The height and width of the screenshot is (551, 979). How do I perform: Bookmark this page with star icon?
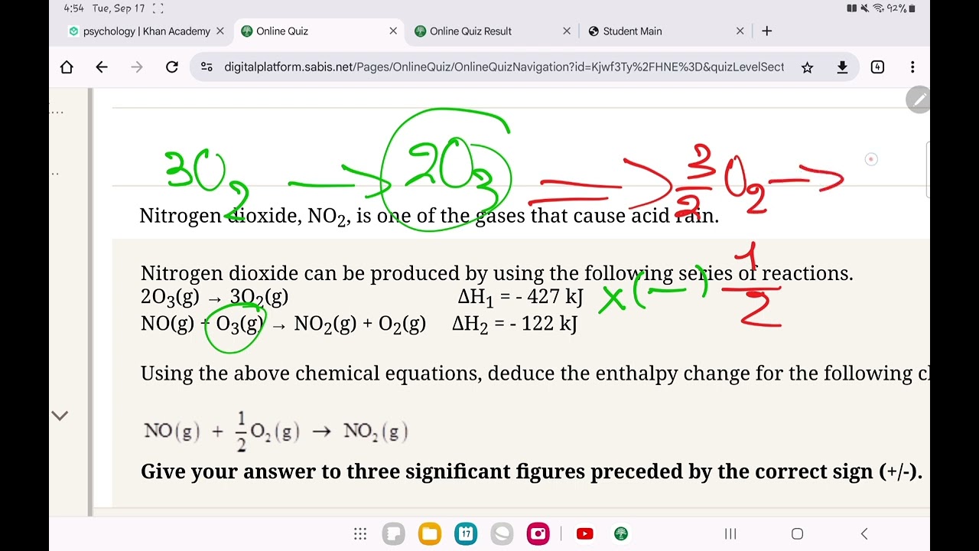[x=807, y=67]
